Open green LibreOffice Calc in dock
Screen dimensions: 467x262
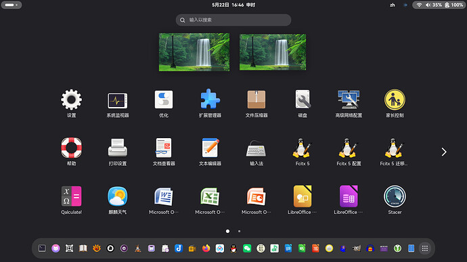pos(302,248)
